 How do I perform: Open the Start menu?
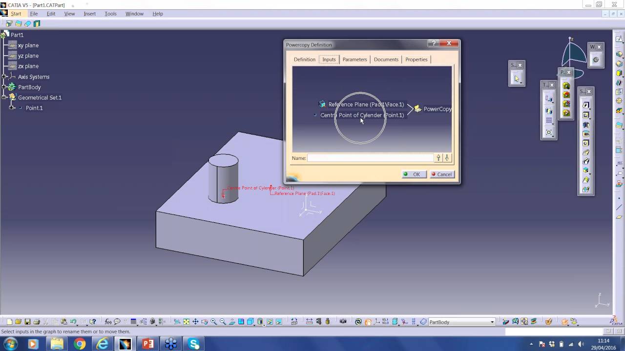tap(16, 14)
